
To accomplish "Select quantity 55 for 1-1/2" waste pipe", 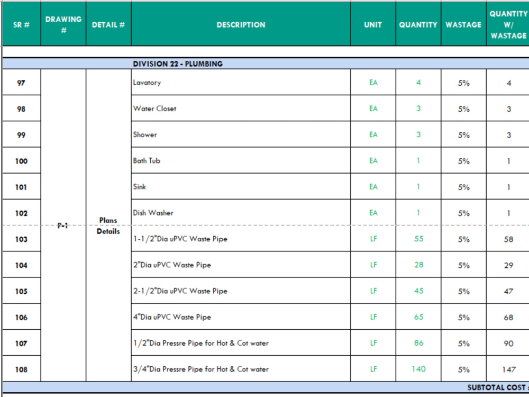I will tap(418, 239).
